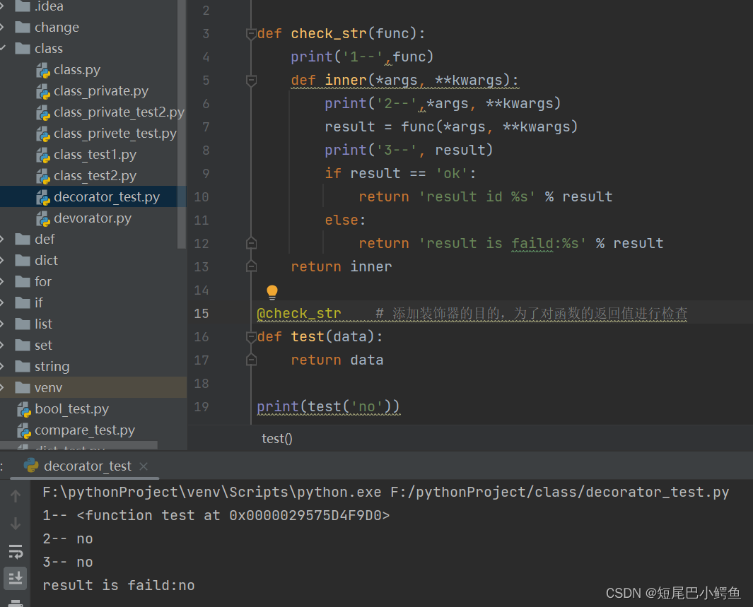Close the decorator_test run tab

144,466
